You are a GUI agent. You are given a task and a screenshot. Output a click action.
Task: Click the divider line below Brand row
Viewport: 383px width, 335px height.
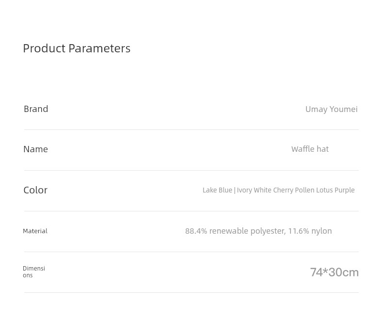pos(191,129)
